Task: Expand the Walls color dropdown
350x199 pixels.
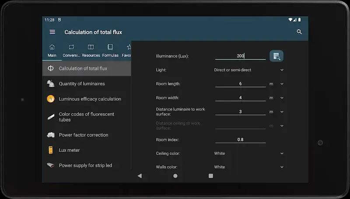Action: pos(248,167)
